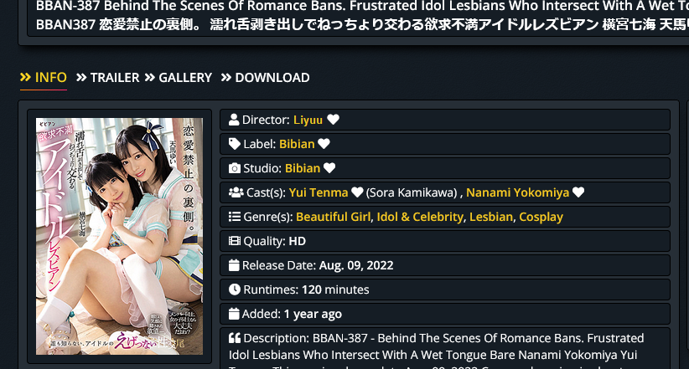Switch to the TRAILER tab
The height and width of the screenshot is (369, 689).
[107, 78]
